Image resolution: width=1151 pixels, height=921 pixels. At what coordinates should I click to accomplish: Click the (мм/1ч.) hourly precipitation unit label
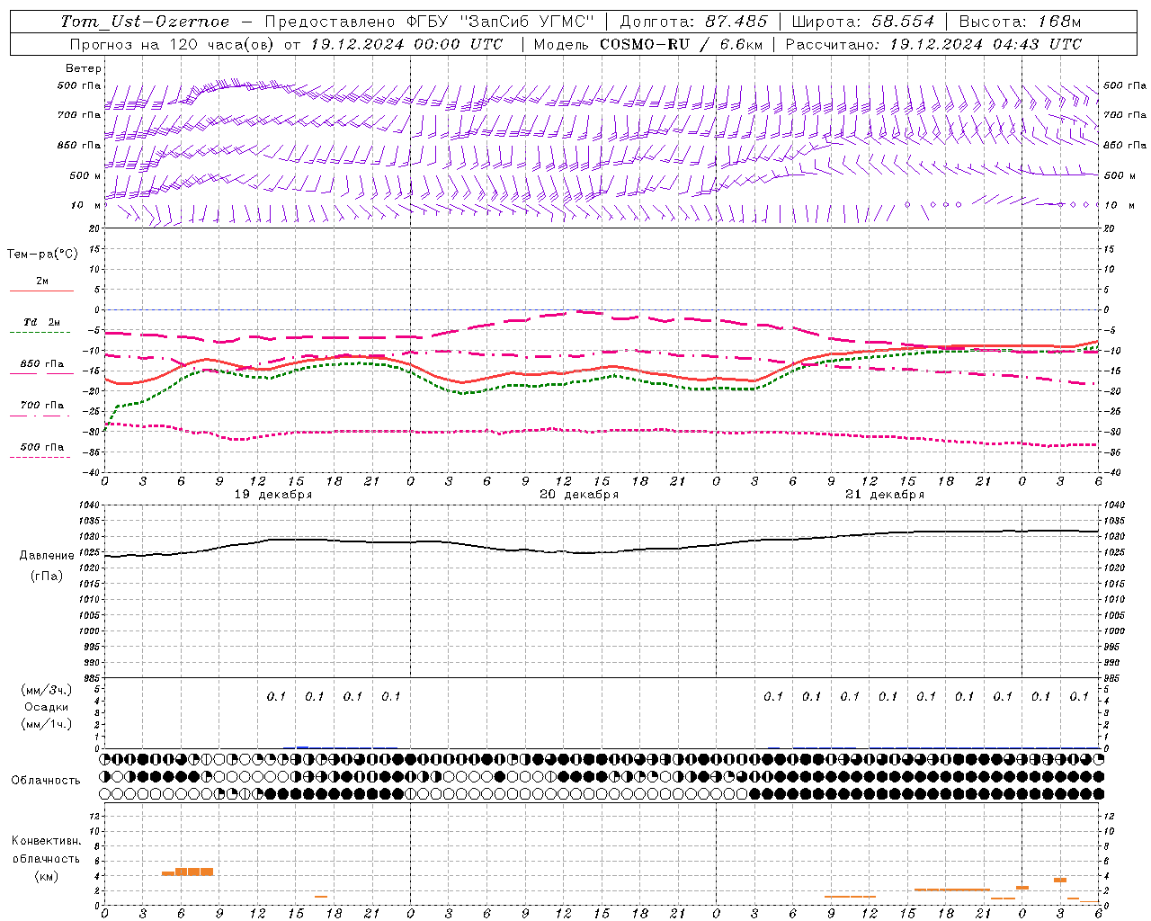click(47, 723)
